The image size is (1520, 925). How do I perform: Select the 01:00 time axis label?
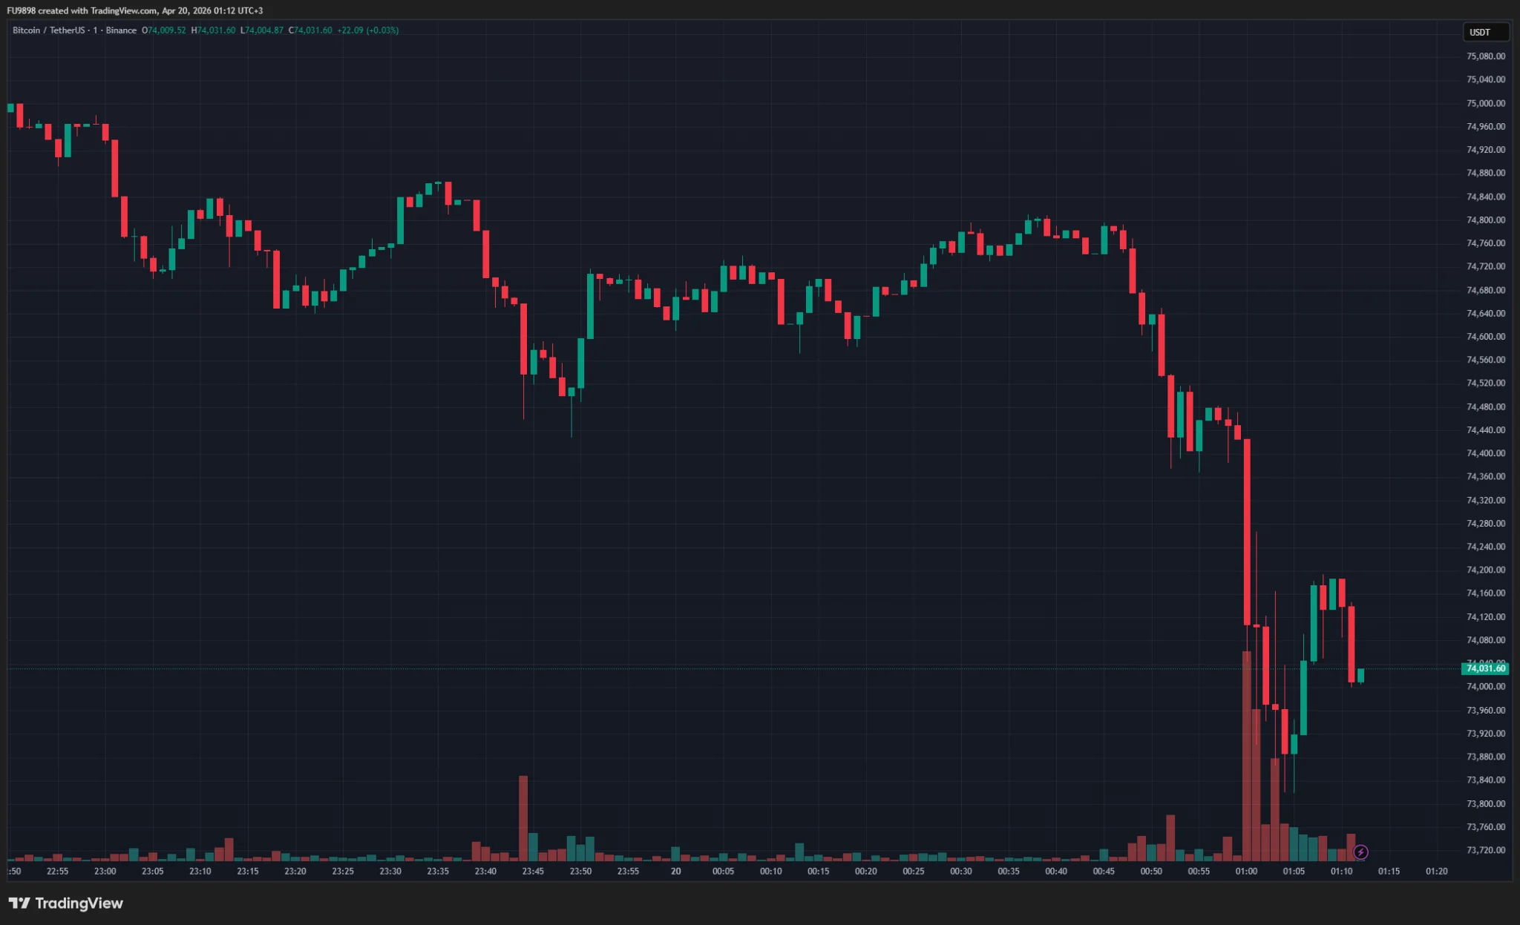1246,871
